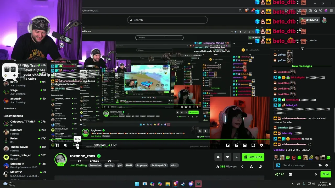
Task: Open weather widget 13°C Cloudy
Action: (9, 184)
